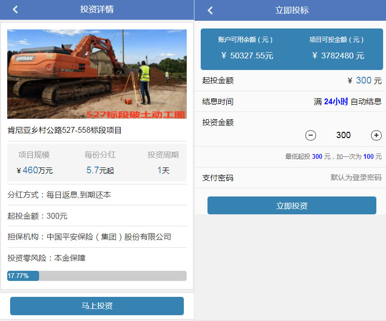This screenshot has width=386, height=321.
Task: Select the 投资详情 header title
Action: [x=97, y=9]
